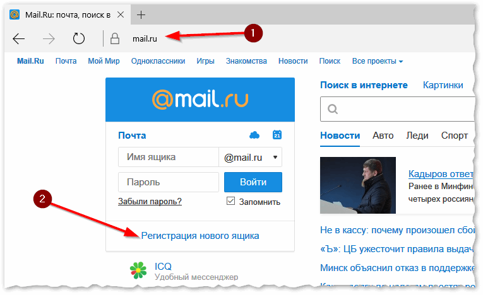This screenshot has width=483, height=295.
Task: Focus the Пароль input field
Action: [x=169, y=182]
